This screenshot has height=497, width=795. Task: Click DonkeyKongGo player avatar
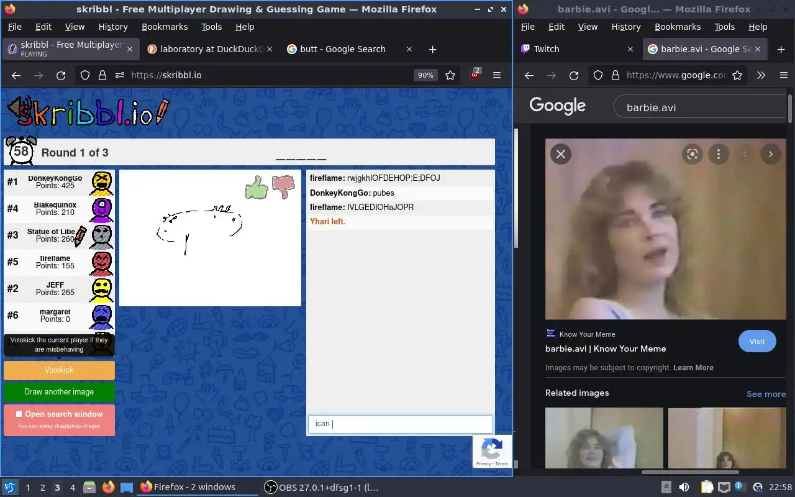[x=101, y=183]
